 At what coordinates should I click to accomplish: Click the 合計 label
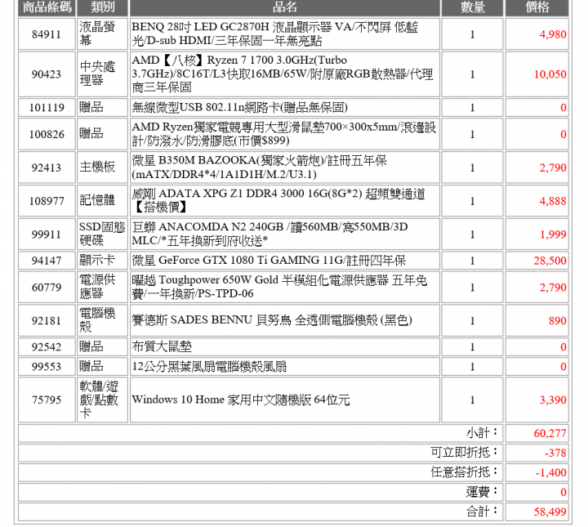[482, 511]
